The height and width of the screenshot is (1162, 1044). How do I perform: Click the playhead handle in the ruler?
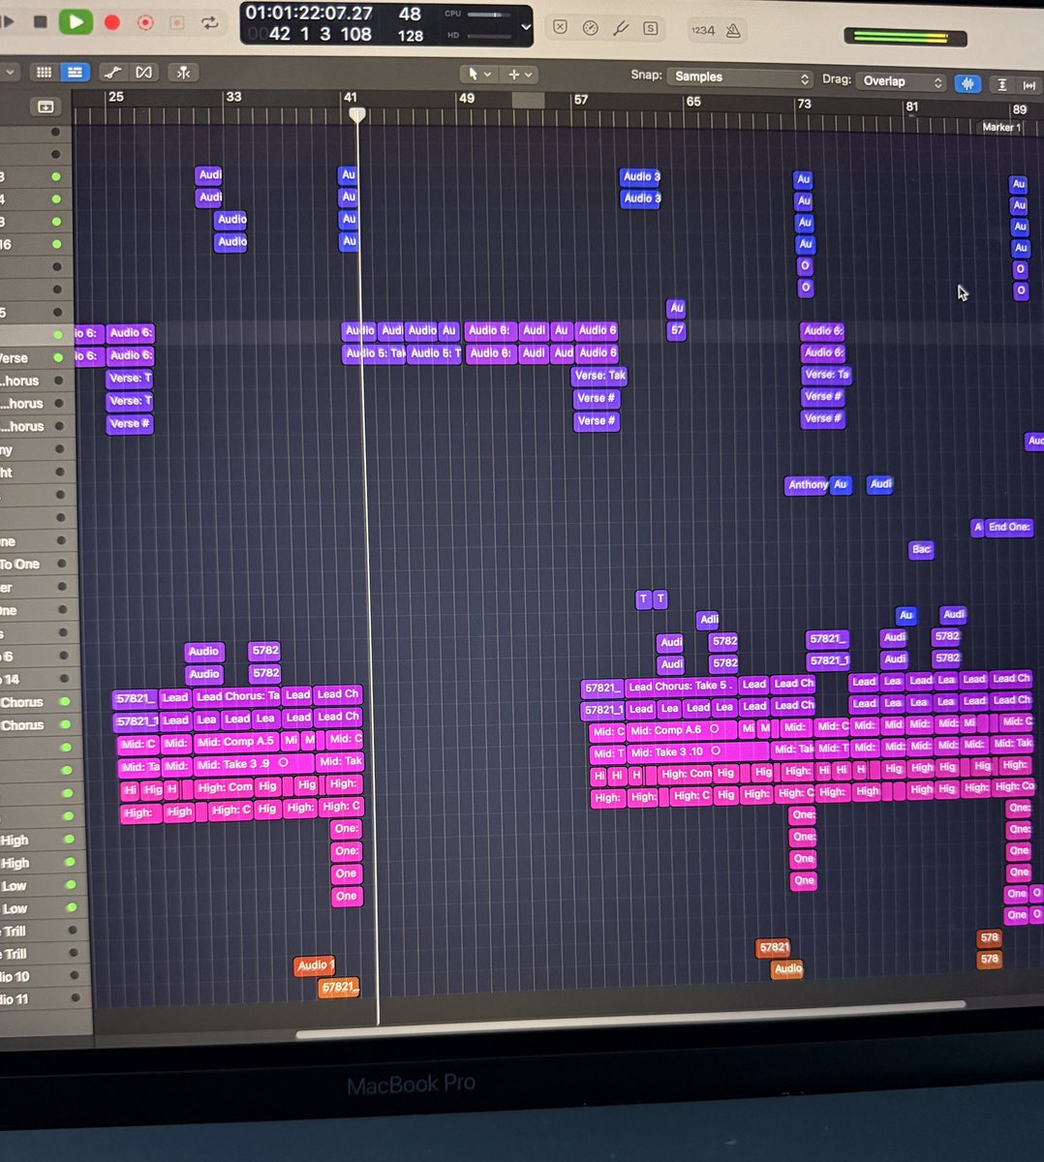coord(357,115)
